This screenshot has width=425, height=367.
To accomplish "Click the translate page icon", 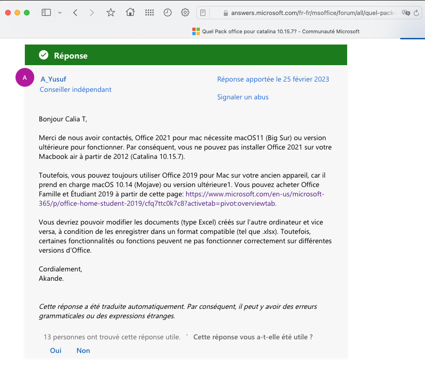I will tap(406, 13).
